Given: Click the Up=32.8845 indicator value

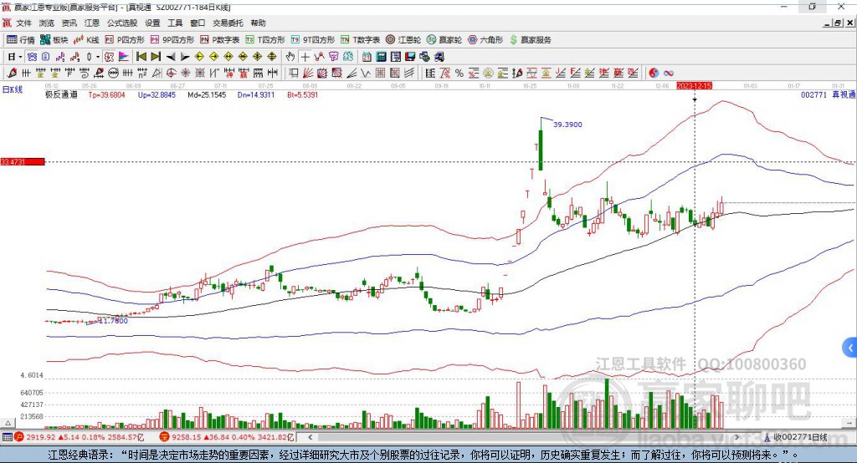Looking at the screenshot, I should 157,94.
